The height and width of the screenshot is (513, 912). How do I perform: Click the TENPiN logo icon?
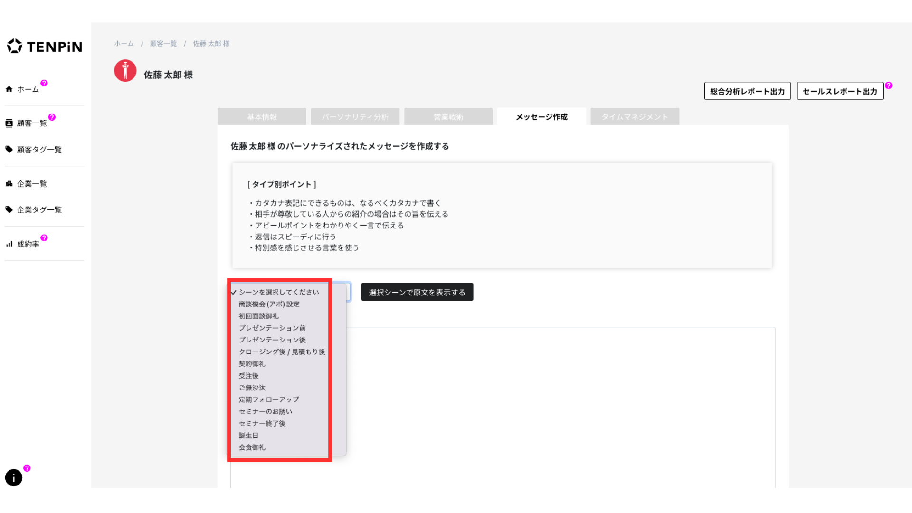15,46
